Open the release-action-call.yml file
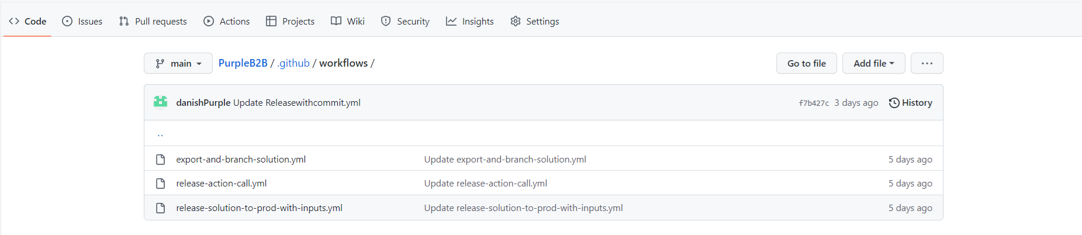Viewport: 1082px width, 235px height. pos(222,184)
